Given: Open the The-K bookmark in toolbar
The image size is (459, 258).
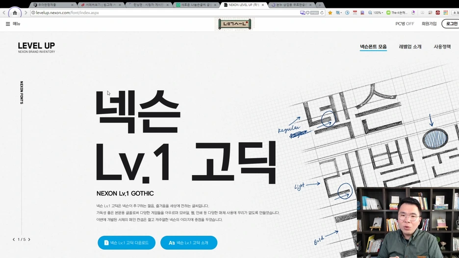Looking at the screenshot, I should pyautogui.click(x=397, y=13).
